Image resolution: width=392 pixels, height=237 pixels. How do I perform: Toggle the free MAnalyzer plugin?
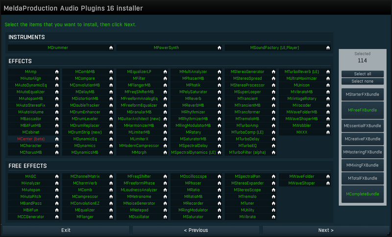[x=31, y=183]
